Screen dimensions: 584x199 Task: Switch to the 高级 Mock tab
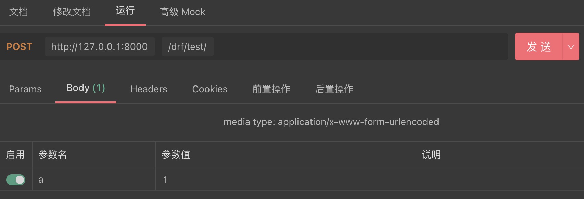click(182, 12)
